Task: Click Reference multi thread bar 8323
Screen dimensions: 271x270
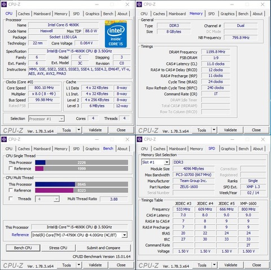Action: (x=82, y=191)
